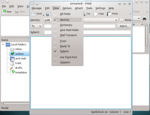This screenshot has width=150, height=115.
Task: Click the sort arrow in message list header
Action: coord(142,24)
